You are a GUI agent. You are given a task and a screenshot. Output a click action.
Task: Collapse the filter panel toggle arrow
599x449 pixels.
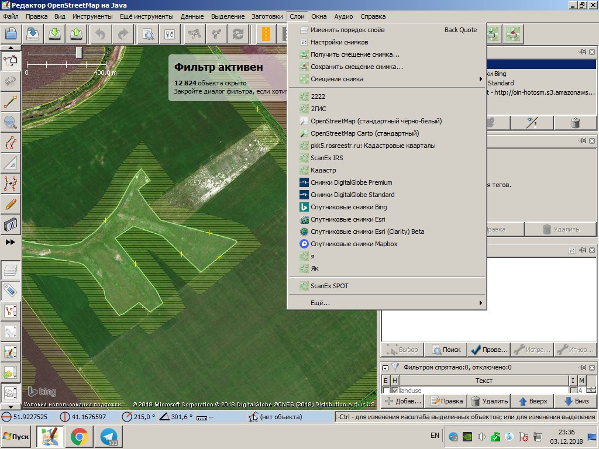click(x=385, y=368)
